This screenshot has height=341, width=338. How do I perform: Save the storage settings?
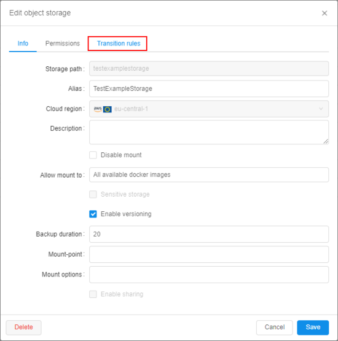point(313,327)
